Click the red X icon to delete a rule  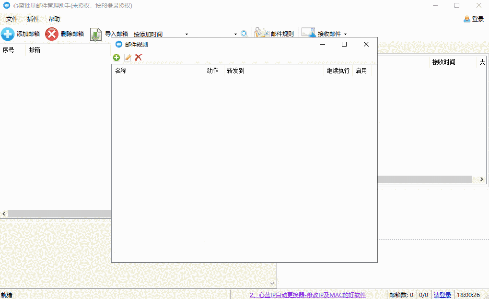coord(138,57)
